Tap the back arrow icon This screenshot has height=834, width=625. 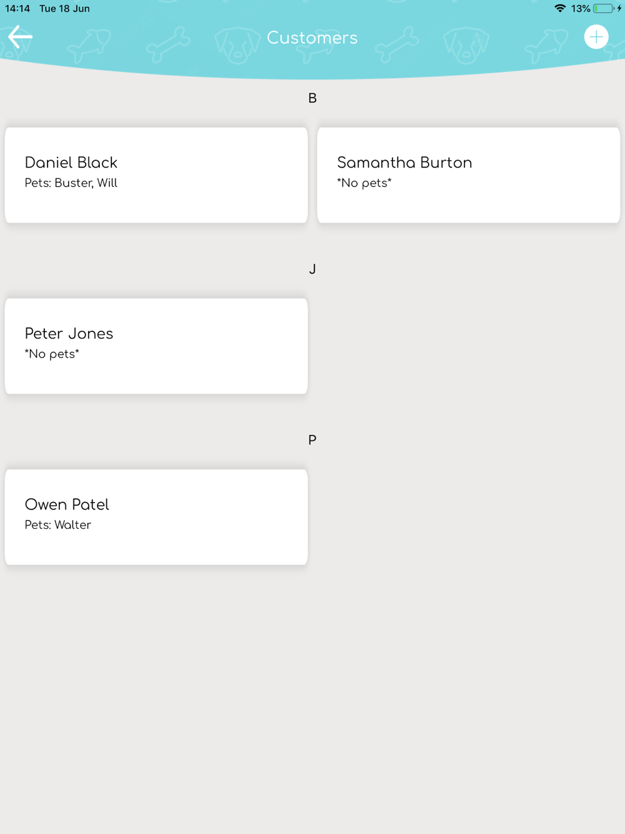click(20, 37)
